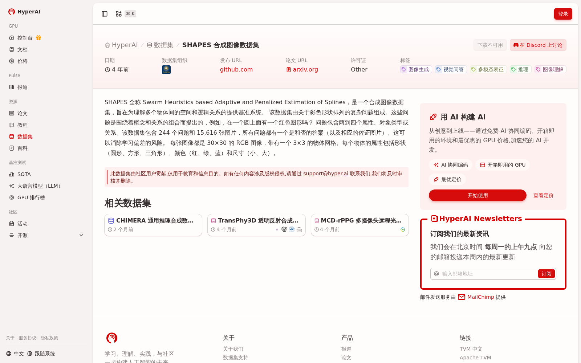Open CHIMERA 通用推理合成数据集 card
Image resolution: width=581 pixels, height=363 pixels.
pyautogui.click(x=153, y=225)
